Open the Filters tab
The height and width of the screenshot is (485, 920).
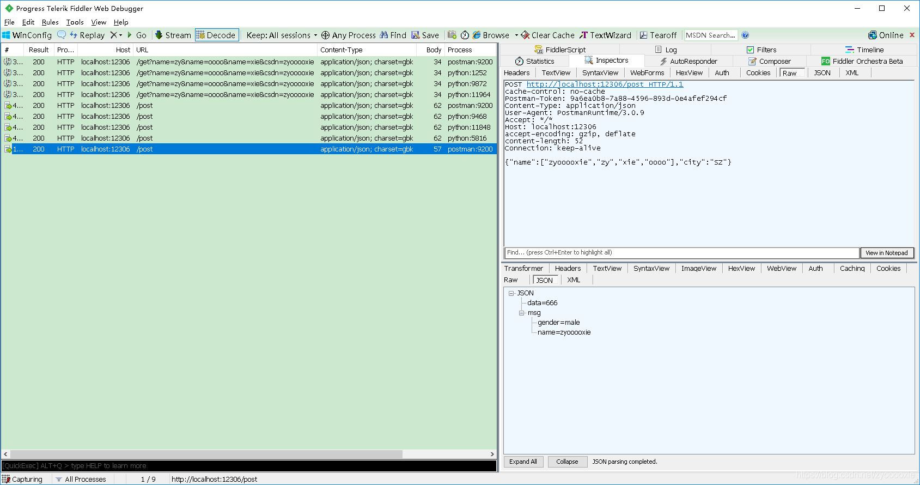pyautogui.click(x=761, y=50)
